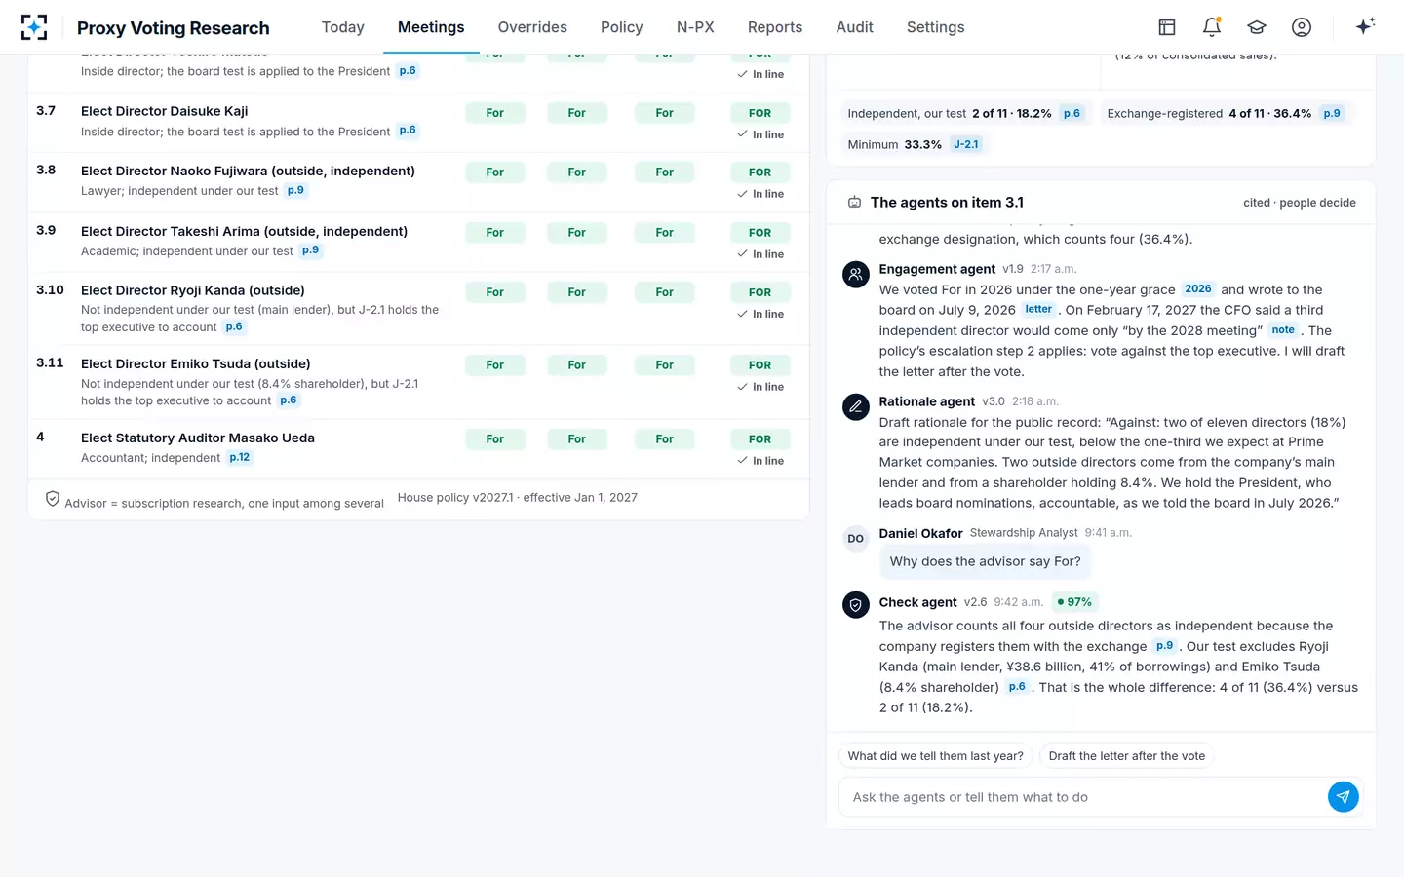
Task: Click Daniel Okafor's DO avatar
Action: 856,539
